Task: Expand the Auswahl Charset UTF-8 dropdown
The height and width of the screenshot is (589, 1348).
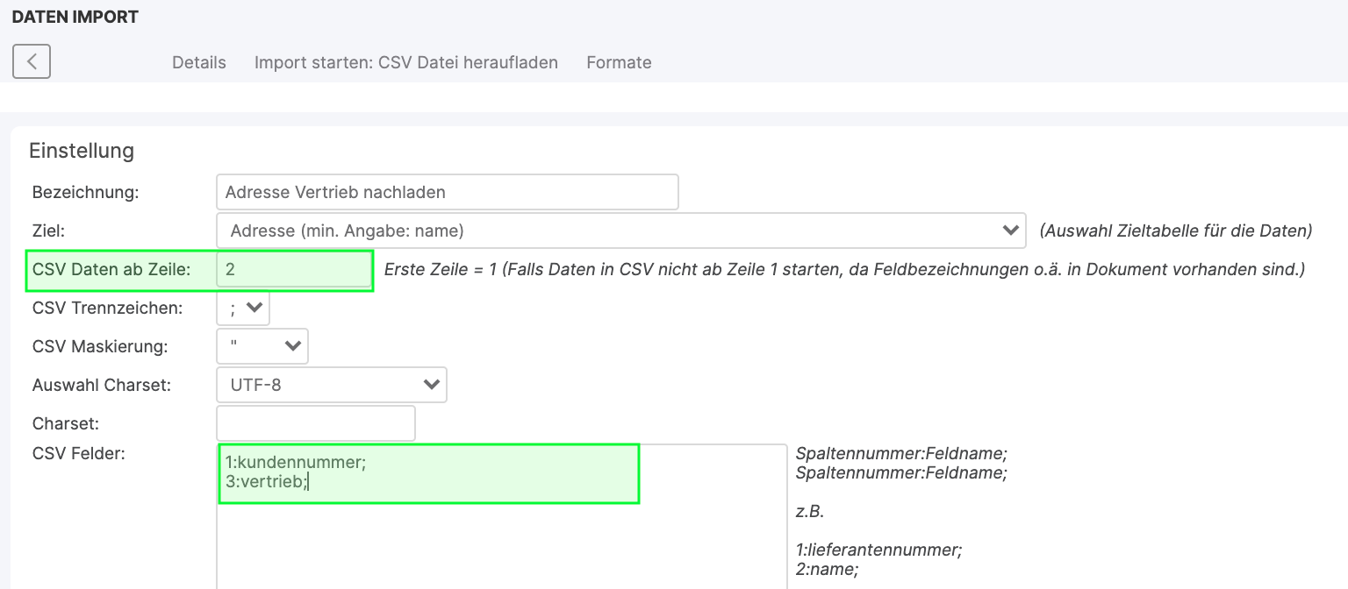Action: point(331,385)
